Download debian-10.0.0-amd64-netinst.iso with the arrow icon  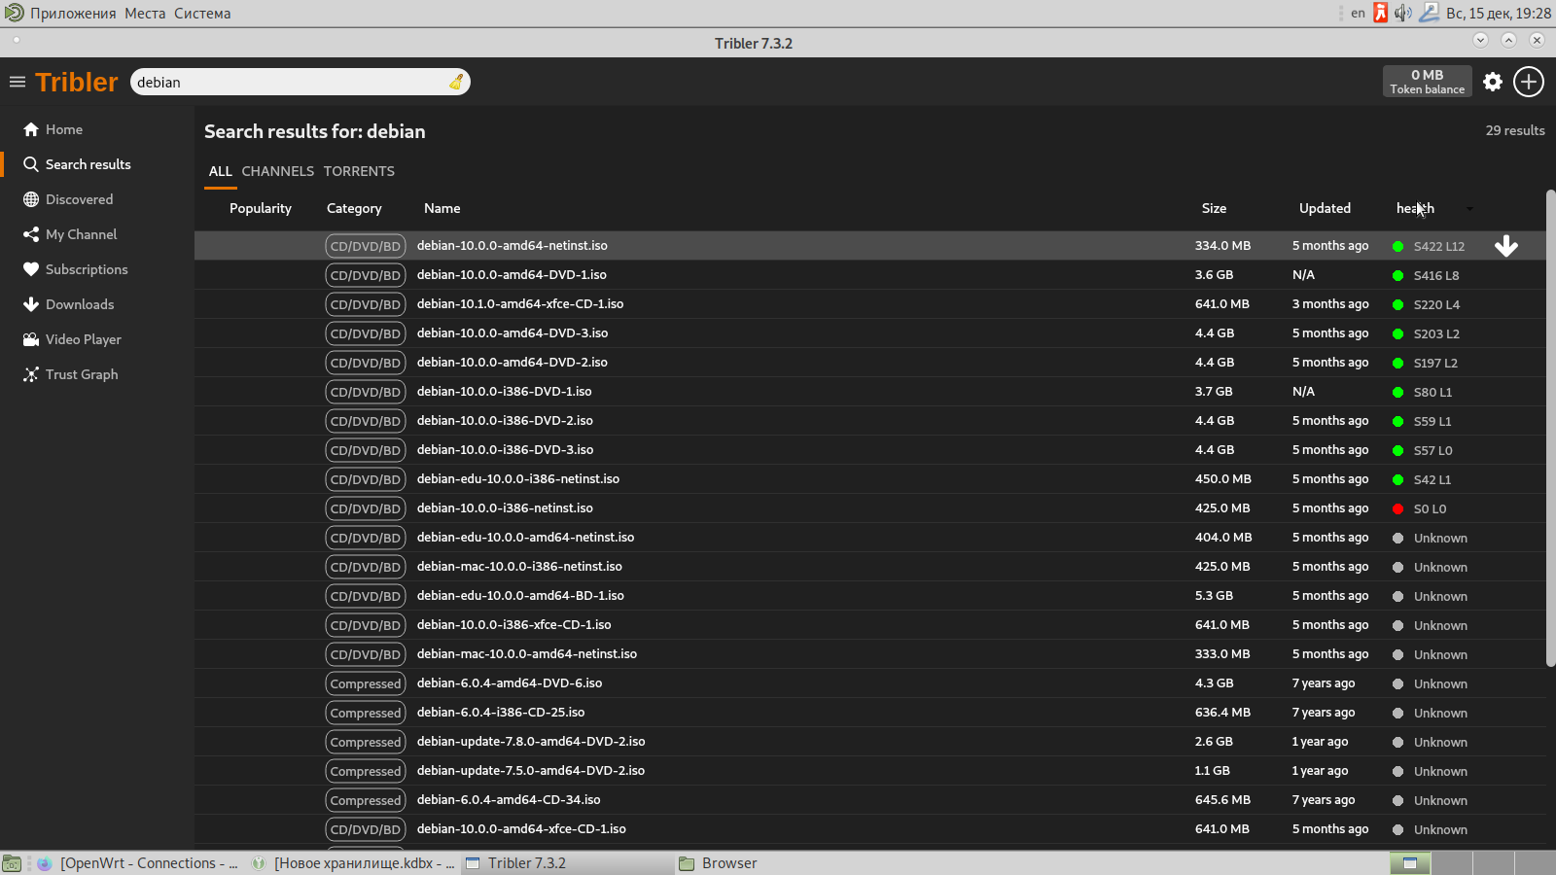coord(1506,246)
